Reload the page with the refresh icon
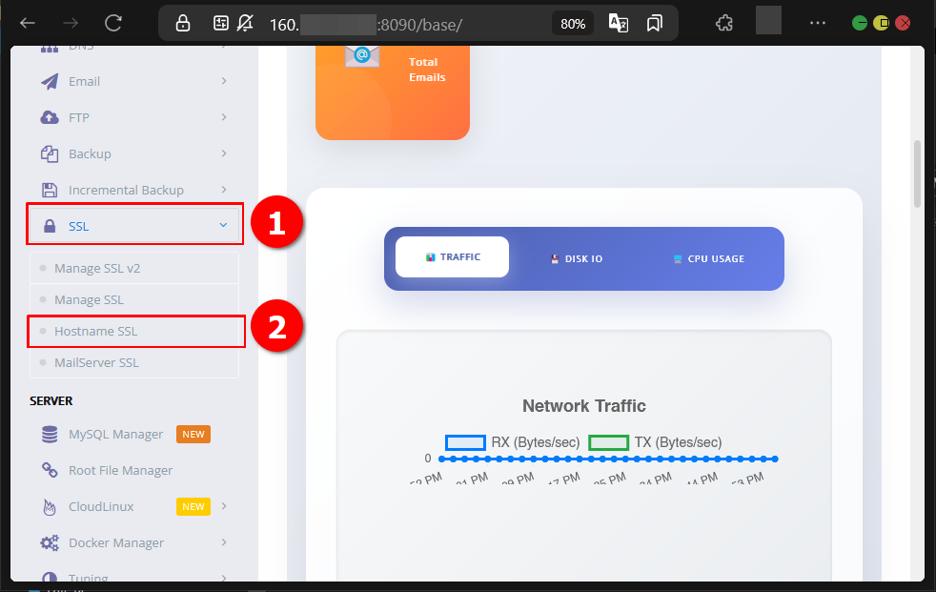Image resolution: width=936 pixels, height=592 pixels. coord(113,23)
